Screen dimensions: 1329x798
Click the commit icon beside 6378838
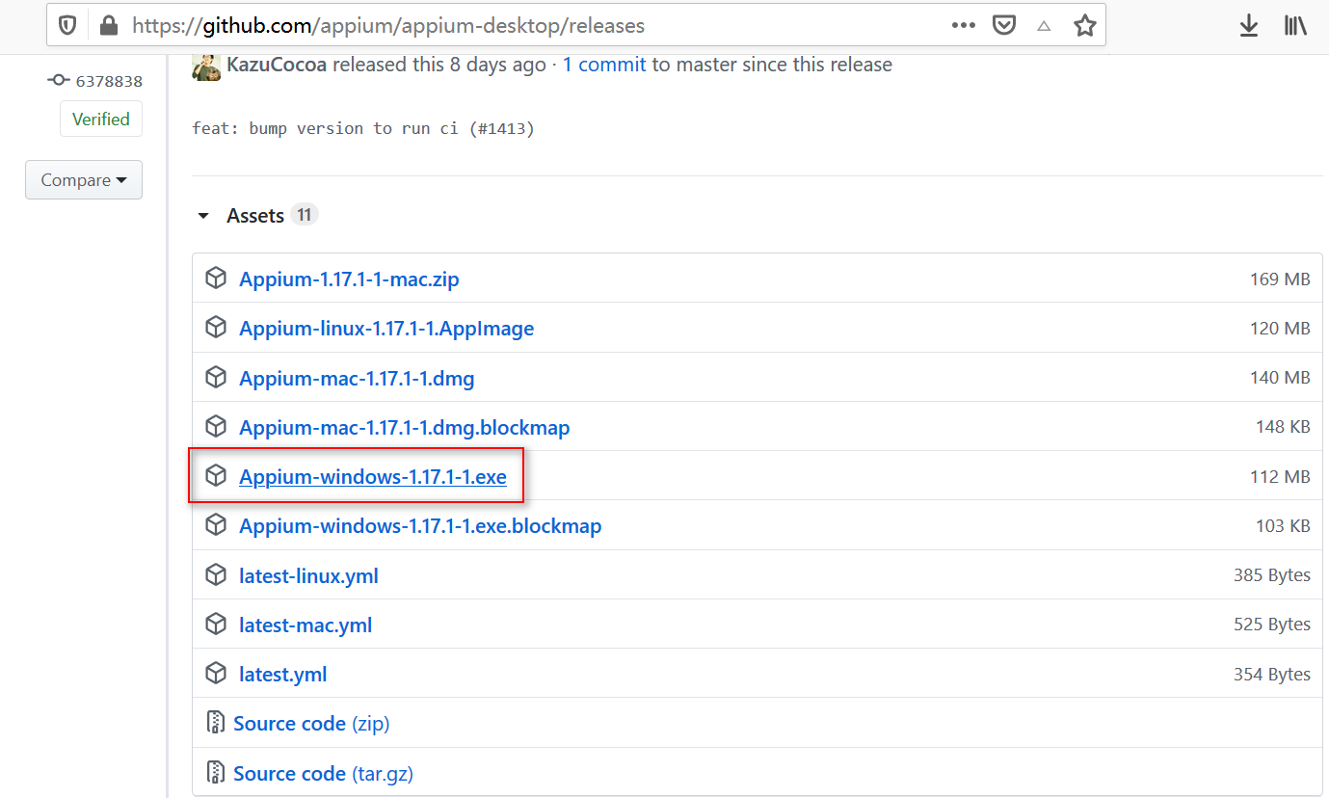click(x=59, y=81)
